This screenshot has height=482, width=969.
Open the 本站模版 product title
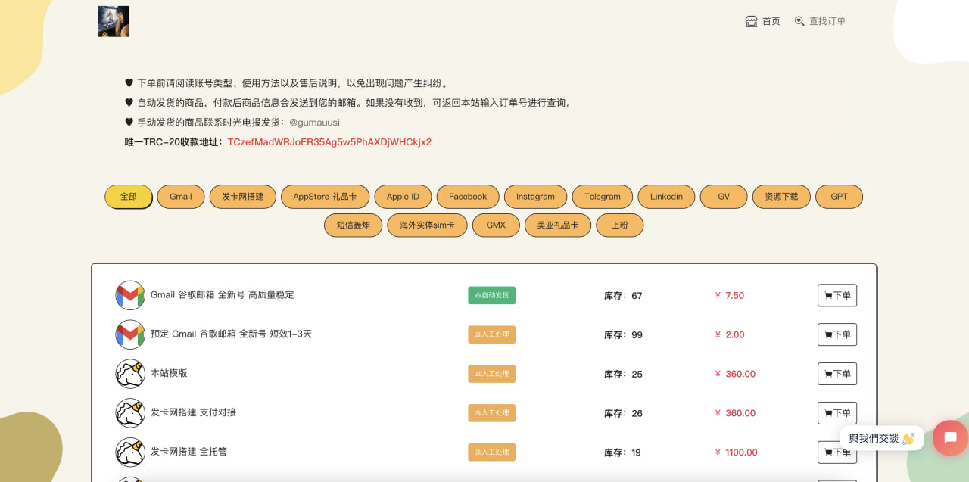tap(169, 373)
